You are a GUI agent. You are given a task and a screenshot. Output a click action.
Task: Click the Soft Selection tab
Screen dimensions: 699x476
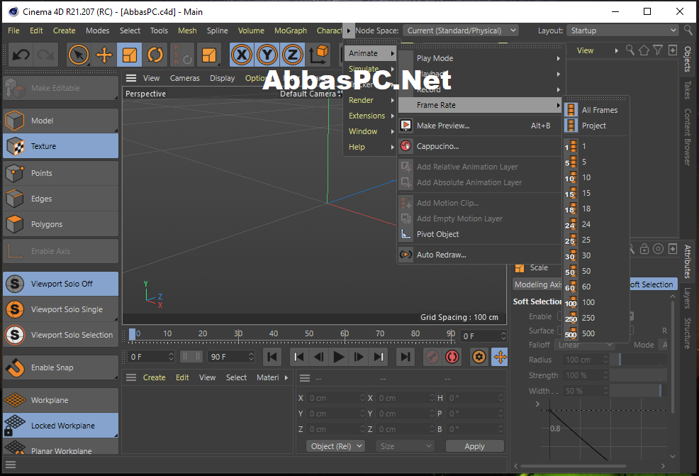point(653,284)
